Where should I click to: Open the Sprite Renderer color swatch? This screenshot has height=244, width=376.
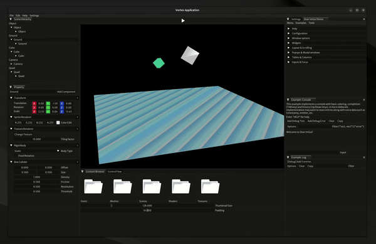tap(58, 122)
